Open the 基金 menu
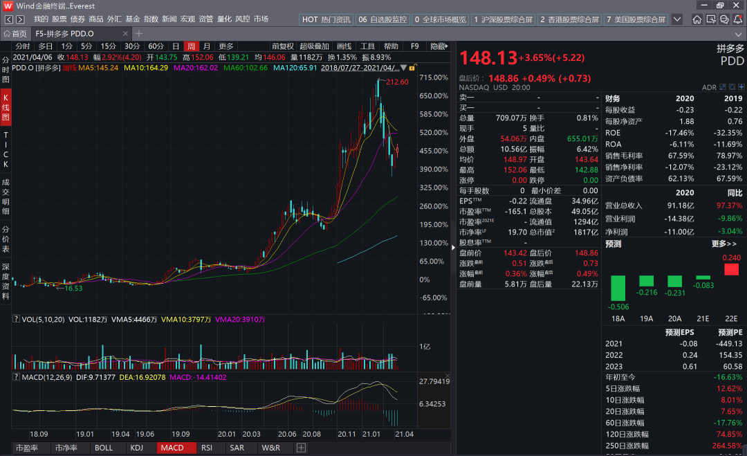Image resolution: width=747 pixels, height=456 pixels. pos(132,19)
